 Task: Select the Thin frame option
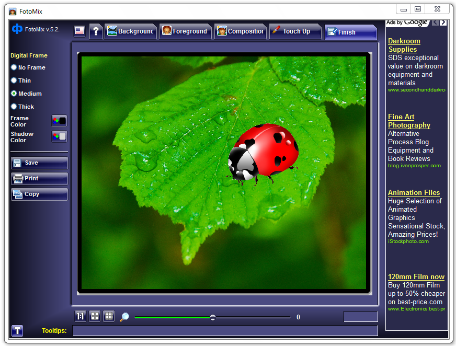tap(21, 80)
